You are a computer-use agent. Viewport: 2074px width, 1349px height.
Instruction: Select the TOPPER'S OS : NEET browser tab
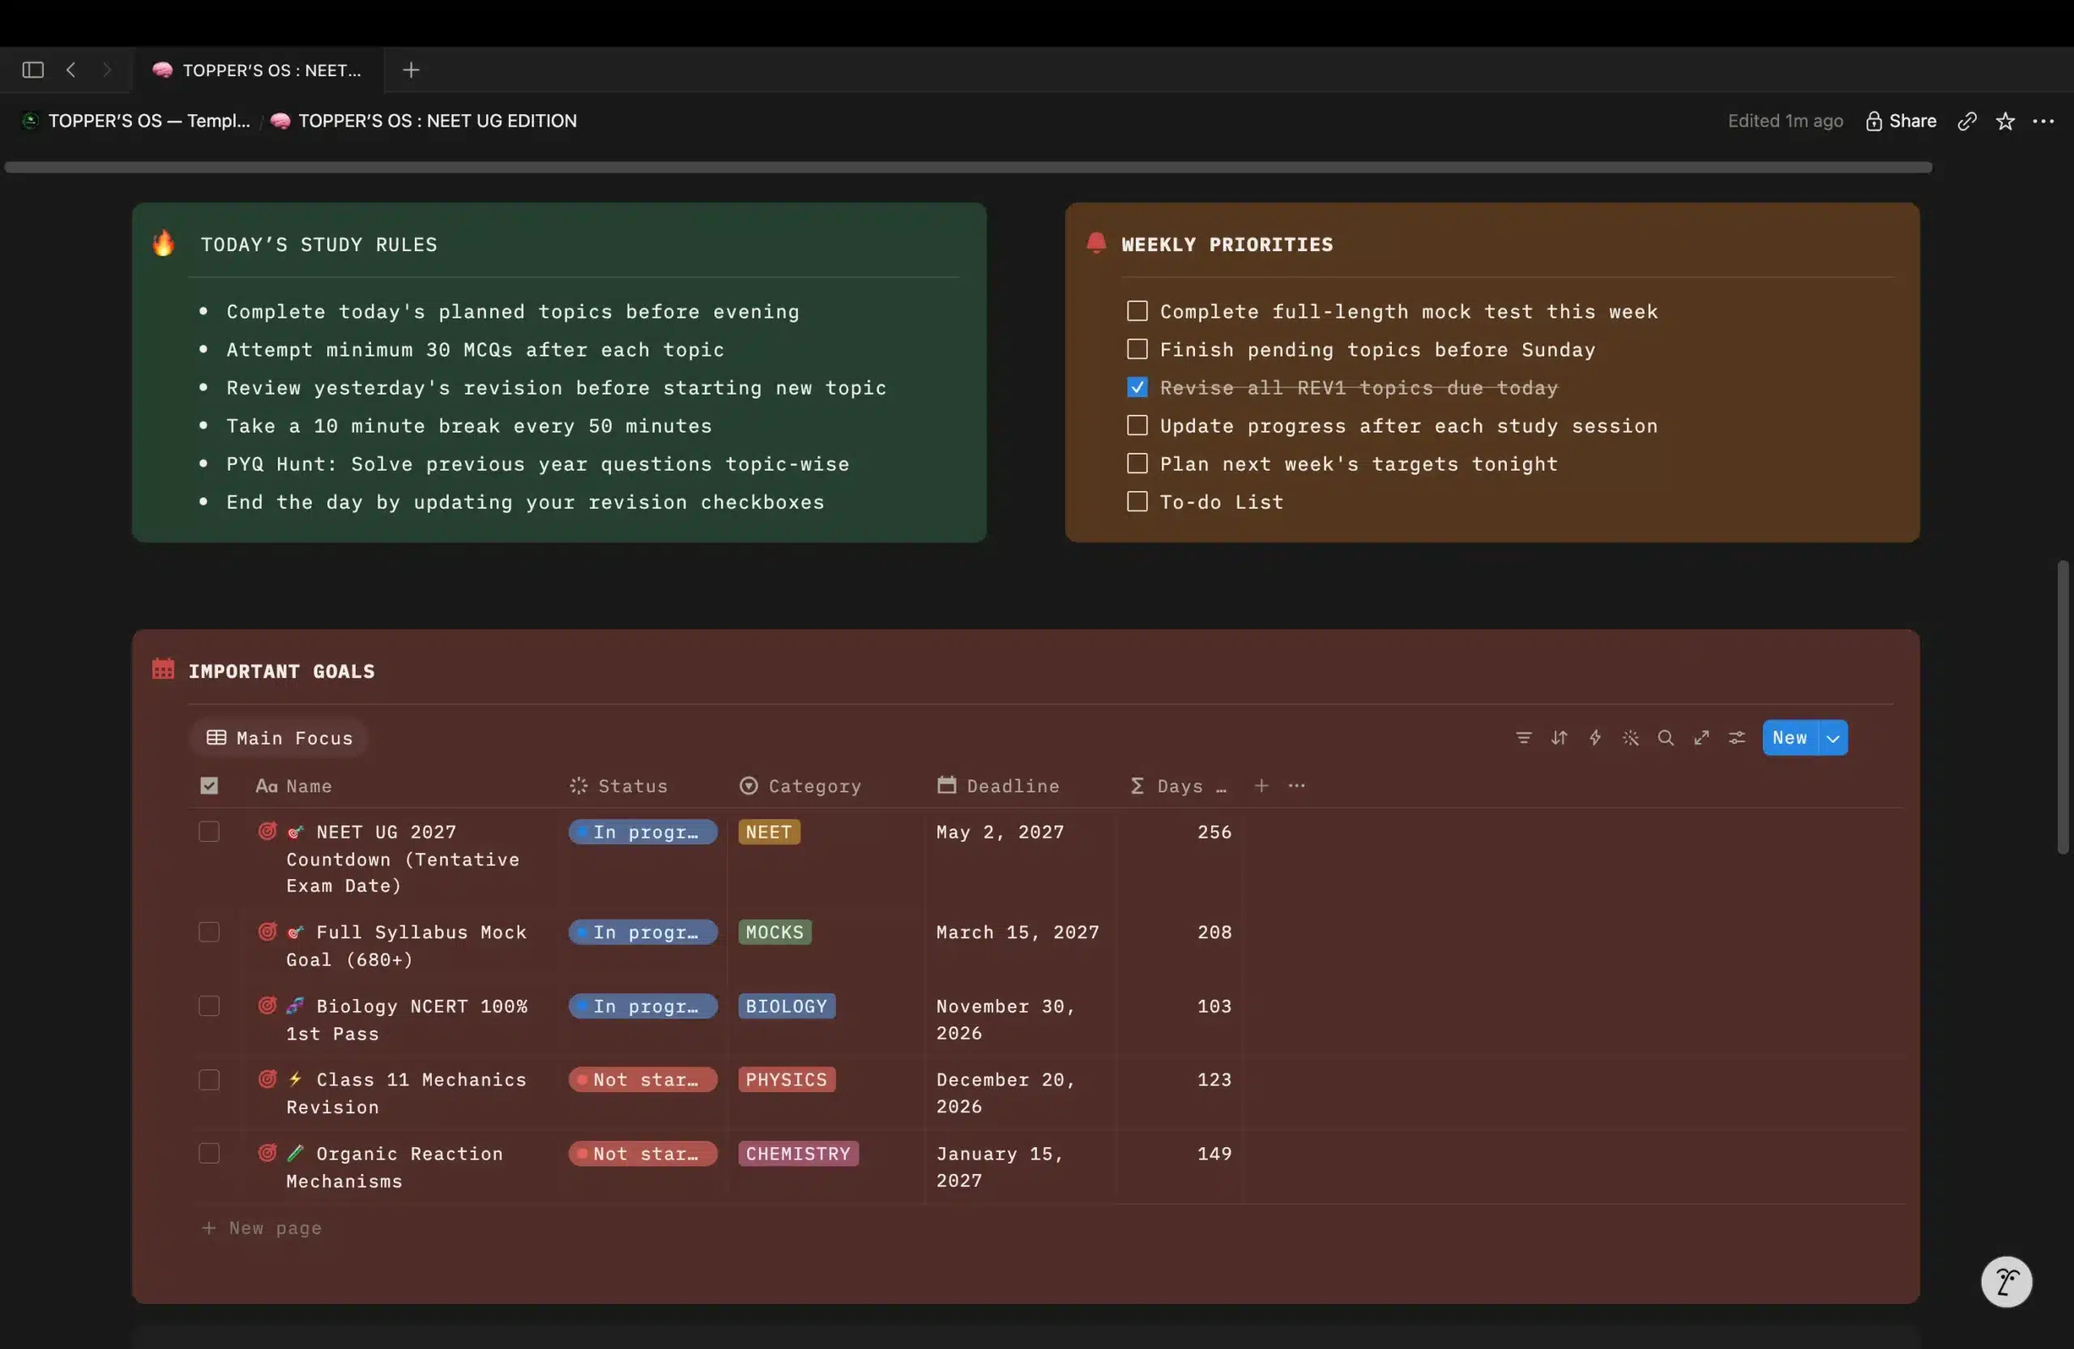[x=258, y=70]
